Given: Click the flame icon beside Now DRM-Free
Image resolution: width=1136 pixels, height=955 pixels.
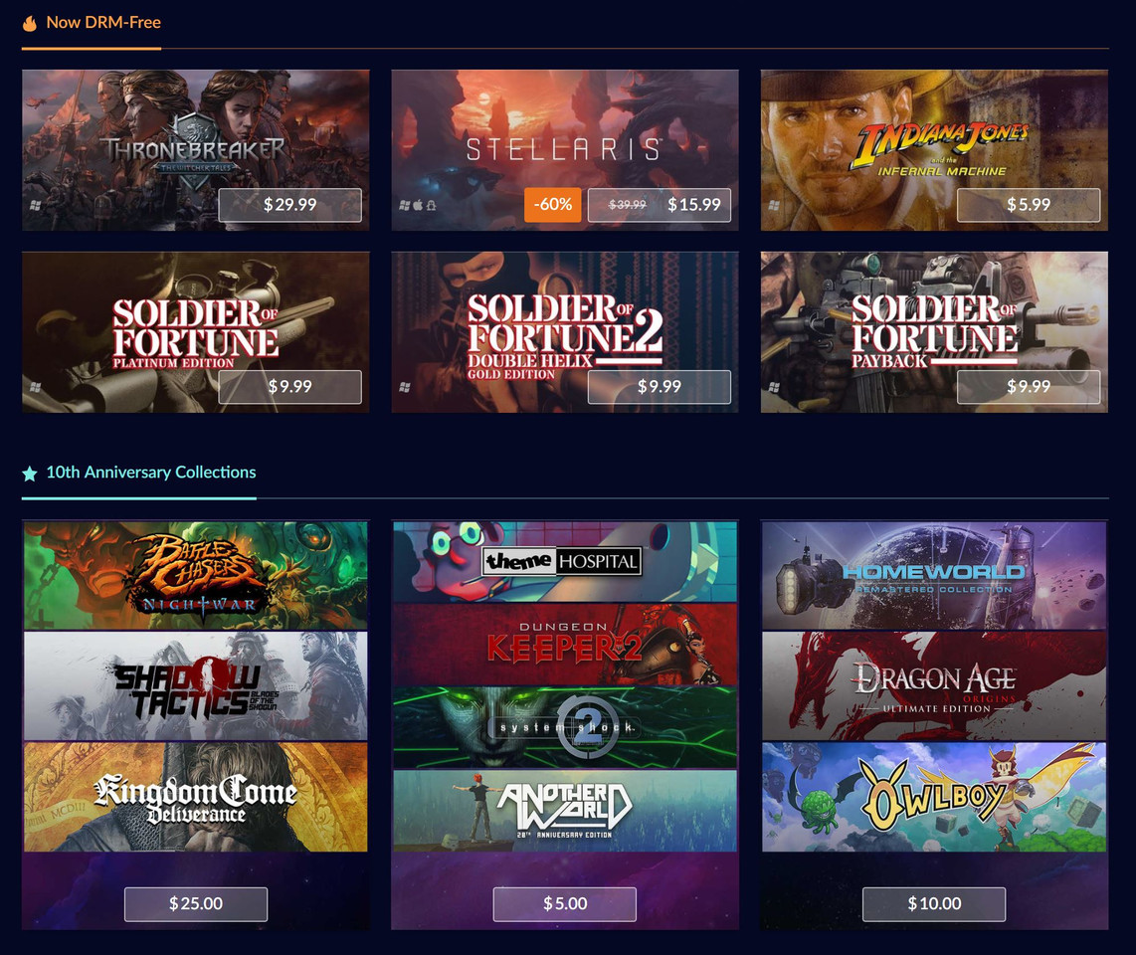Looking at the screenshot, I should point(30,23).
